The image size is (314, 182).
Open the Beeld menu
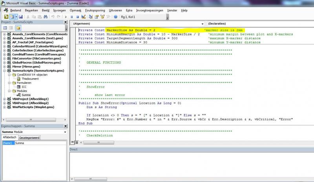click(46, 10)
